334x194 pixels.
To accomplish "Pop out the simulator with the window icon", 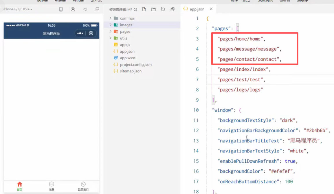I will (x=97, y=9).
